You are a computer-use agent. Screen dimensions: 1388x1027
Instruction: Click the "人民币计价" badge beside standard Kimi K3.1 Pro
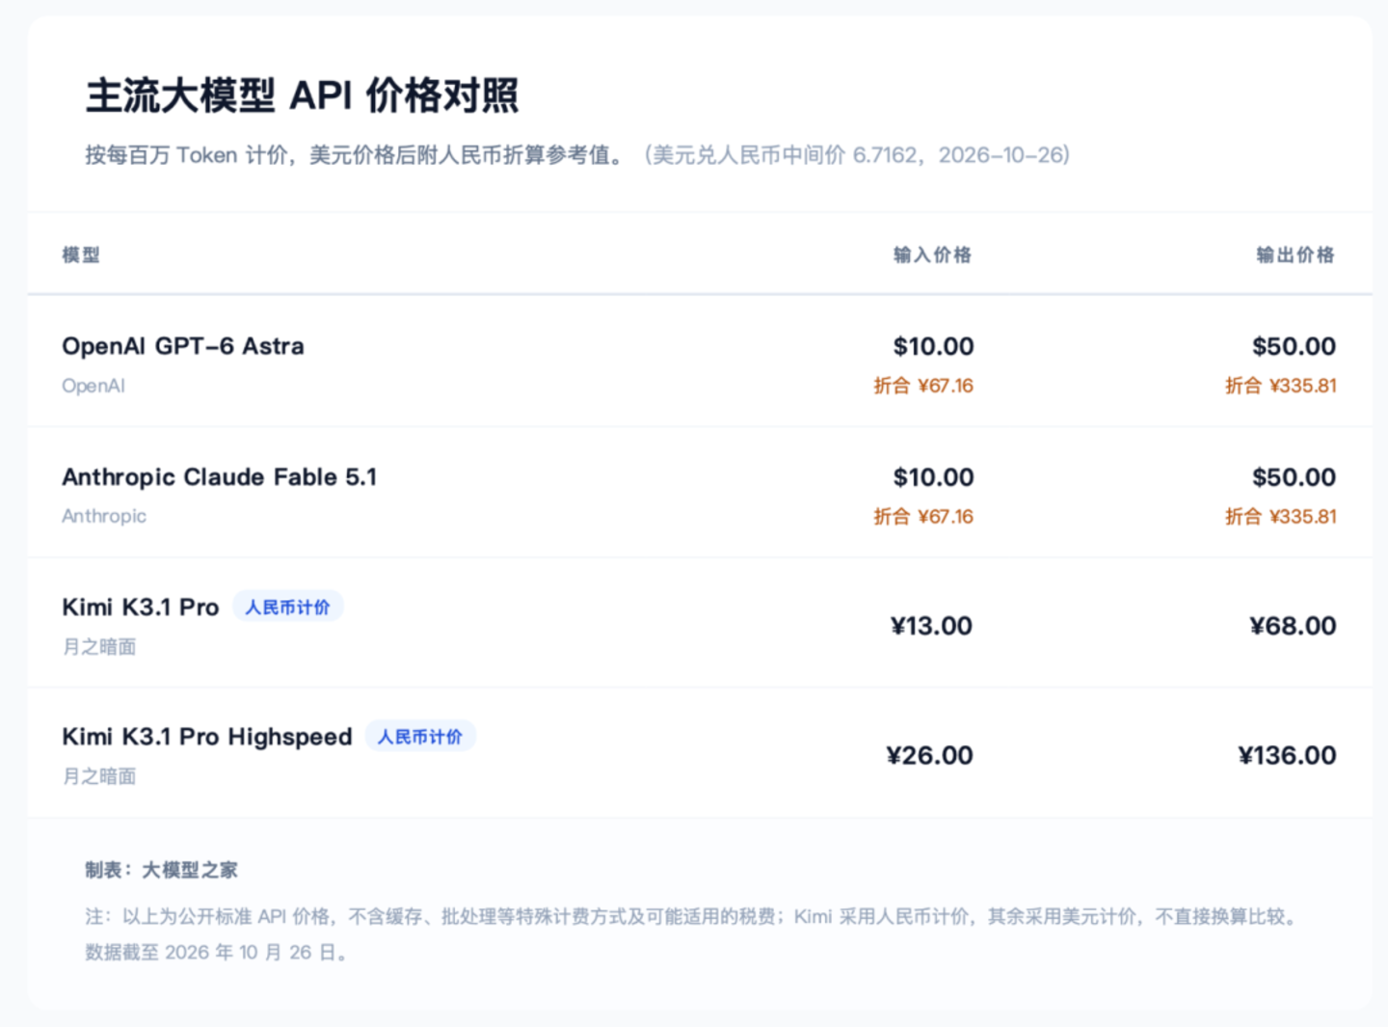[287, 607]
